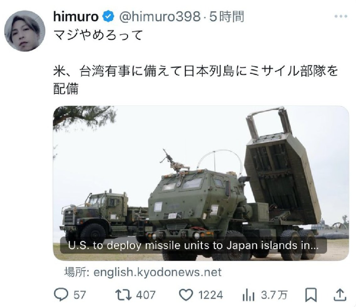Like the post with heart icon
Screen dimensions: 356x307
pyautogui.click(x=186, y=295)
